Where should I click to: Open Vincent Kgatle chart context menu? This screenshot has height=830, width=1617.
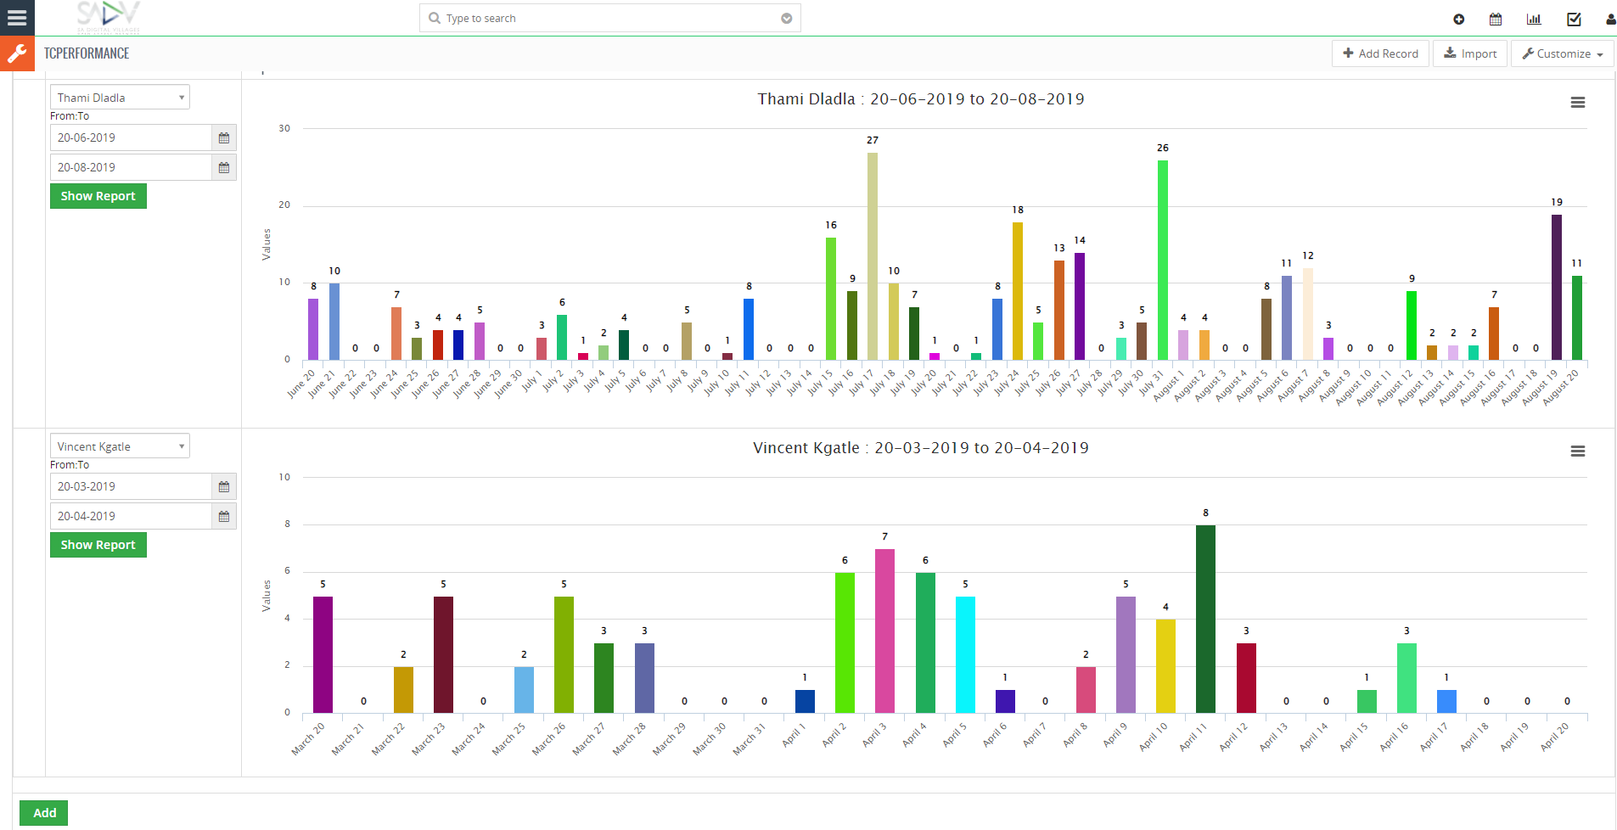(x=1577, y=451)
